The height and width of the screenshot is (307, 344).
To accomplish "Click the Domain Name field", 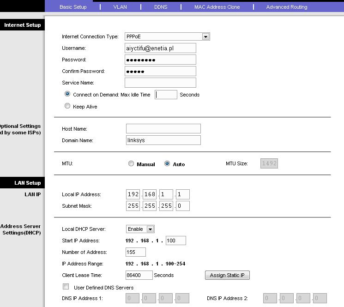I will click(x=163, y=140).
